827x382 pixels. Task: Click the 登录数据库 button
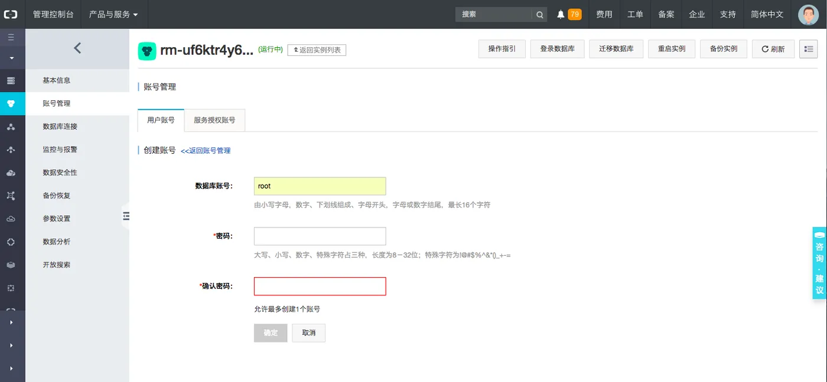click(557, 49)
